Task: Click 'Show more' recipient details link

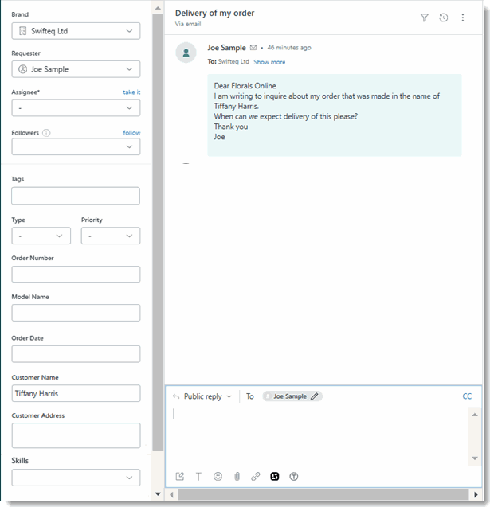Action: pos(269,62)
